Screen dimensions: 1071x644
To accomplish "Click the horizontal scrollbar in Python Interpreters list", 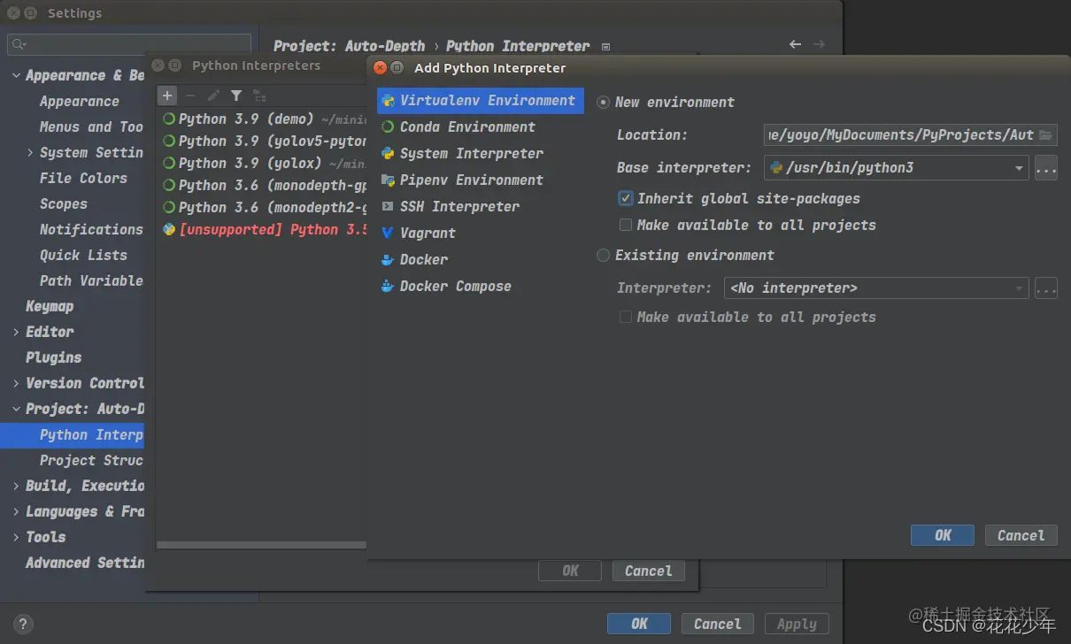I will (261, 545).
